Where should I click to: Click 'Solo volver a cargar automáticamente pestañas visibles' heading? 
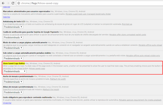click(27, 53)
